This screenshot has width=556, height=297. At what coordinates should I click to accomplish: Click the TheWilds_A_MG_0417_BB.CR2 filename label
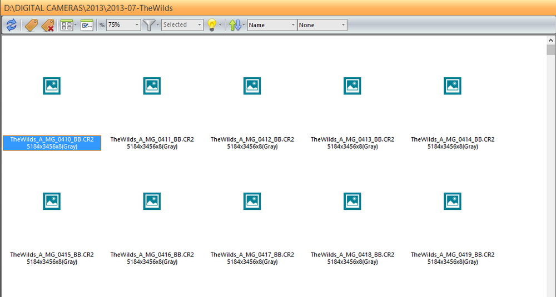(252, 254)
